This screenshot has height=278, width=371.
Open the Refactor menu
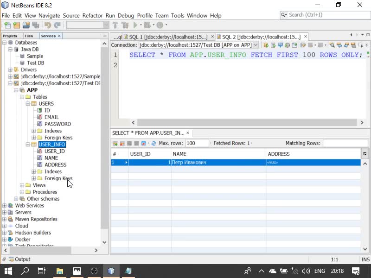point(92,16)
